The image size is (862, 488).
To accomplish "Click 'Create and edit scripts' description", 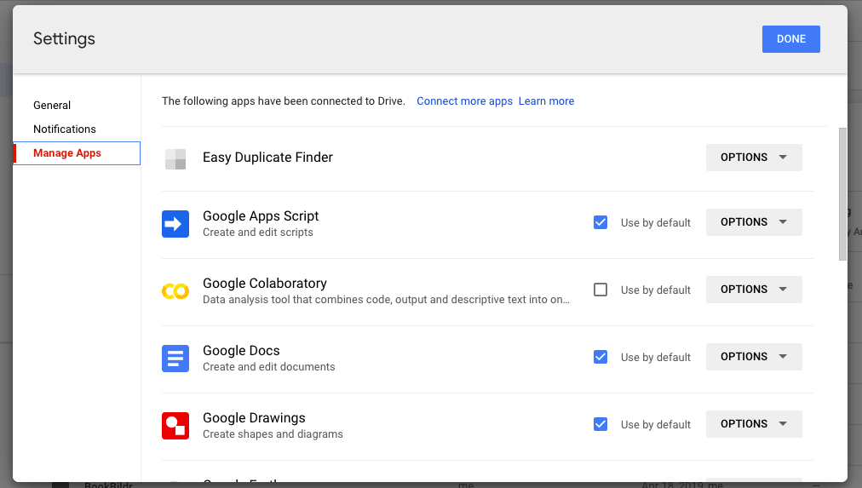I will [258, 233].
